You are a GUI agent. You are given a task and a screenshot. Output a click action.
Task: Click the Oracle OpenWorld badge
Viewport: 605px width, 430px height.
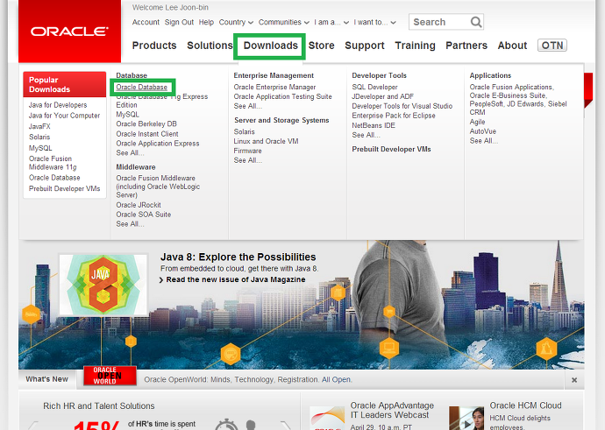pyautogui.click(x=110, y=376)
